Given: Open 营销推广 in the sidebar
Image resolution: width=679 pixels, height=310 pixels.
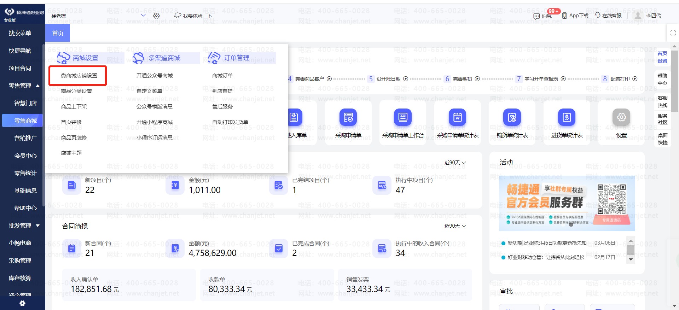Looking at the screenshot, I should point(25,138).
